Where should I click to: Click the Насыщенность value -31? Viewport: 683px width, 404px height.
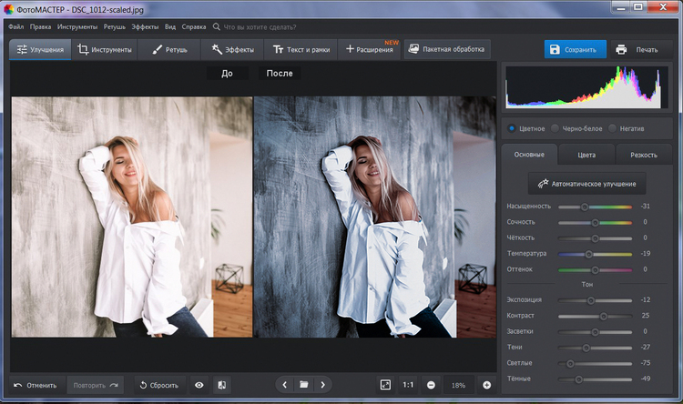(x=645, y=207)
